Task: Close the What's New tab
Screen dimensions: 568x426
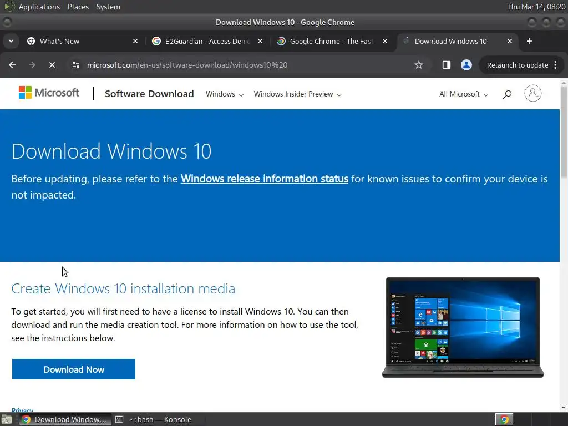Action: click(x=135, y=41)
